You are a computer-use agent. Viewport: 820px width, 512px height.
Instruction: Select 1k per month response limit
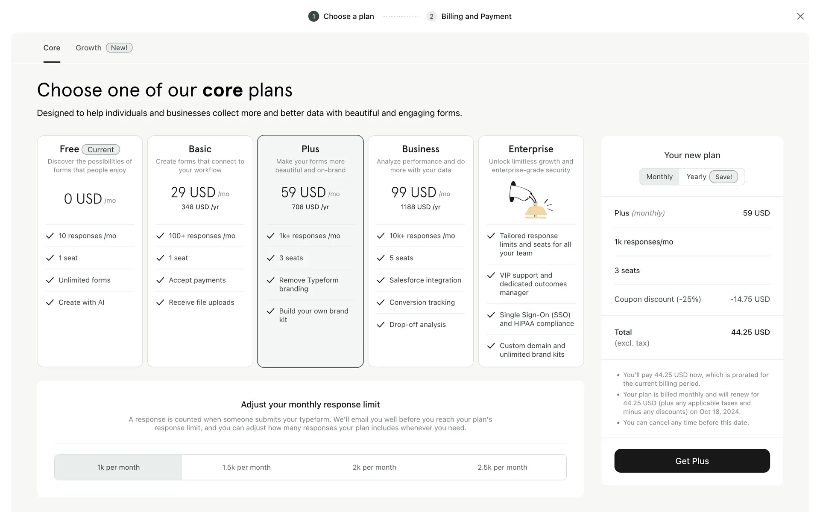click(x=118, y=467)
